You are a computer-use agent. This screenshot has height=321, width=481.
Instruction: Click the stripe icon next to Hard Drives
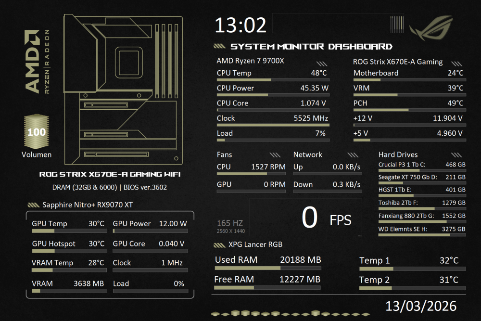coord(456,155)
